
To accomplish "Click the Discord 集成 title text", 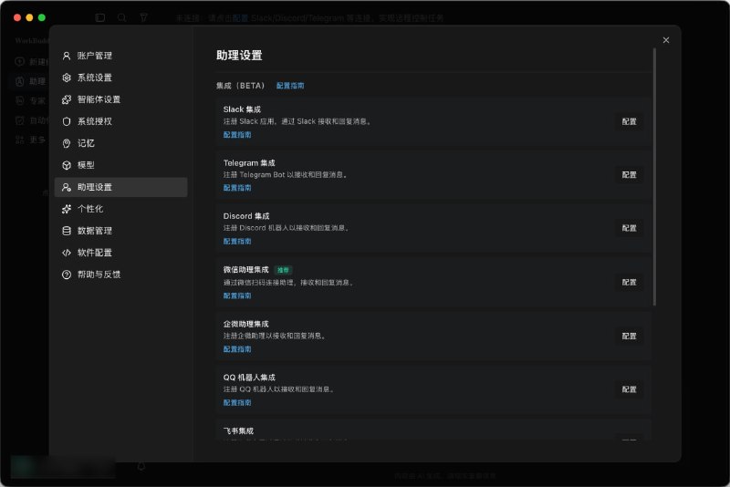I will click(246, 216).
